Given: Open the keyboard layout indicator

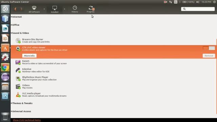Looking at the screenshot, I should 176,2.
